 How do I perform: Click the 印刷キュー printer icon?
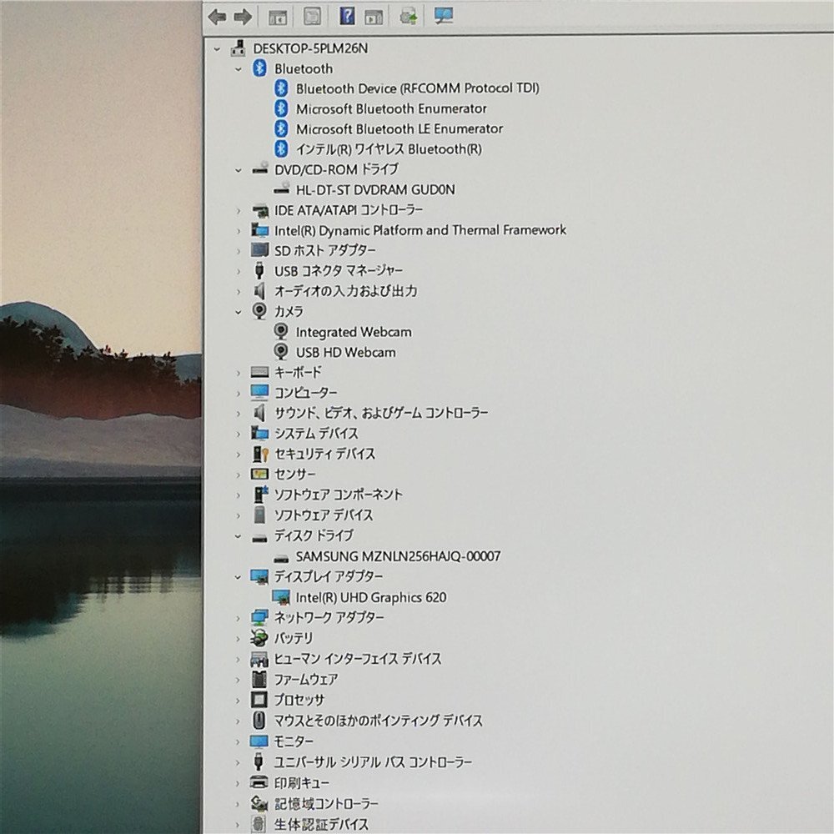(259, 782)
